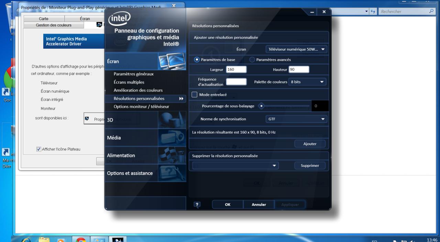Click the Moniteur text in Propriétés window

(x=48, y=108)
